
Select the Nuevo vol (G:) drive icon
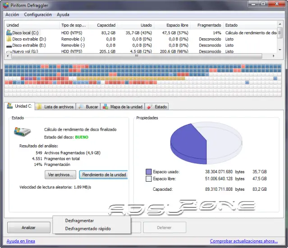click(x=9, y=52)
